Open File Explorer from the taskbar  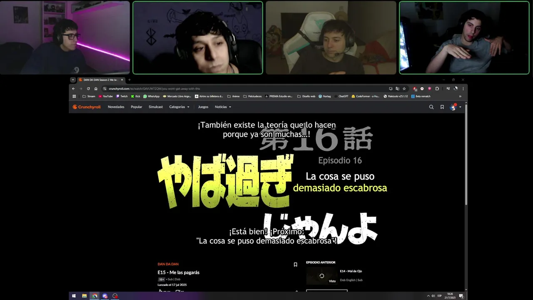tap(84, 296)
